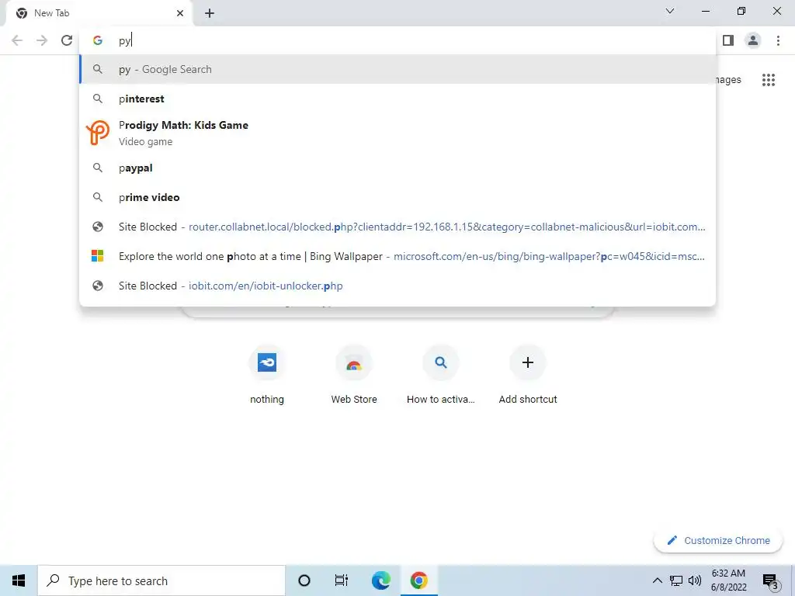Show hidden system tray icons
Viewport: 795px width, 596px height.
pos(657,580)
